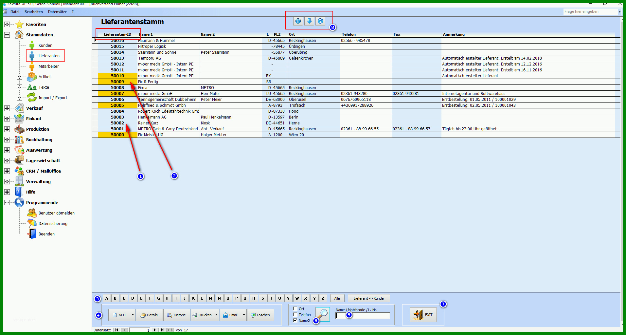Click the Alle filter button
The height and width of the screenshot is (335, 626).
click(337, 298)
